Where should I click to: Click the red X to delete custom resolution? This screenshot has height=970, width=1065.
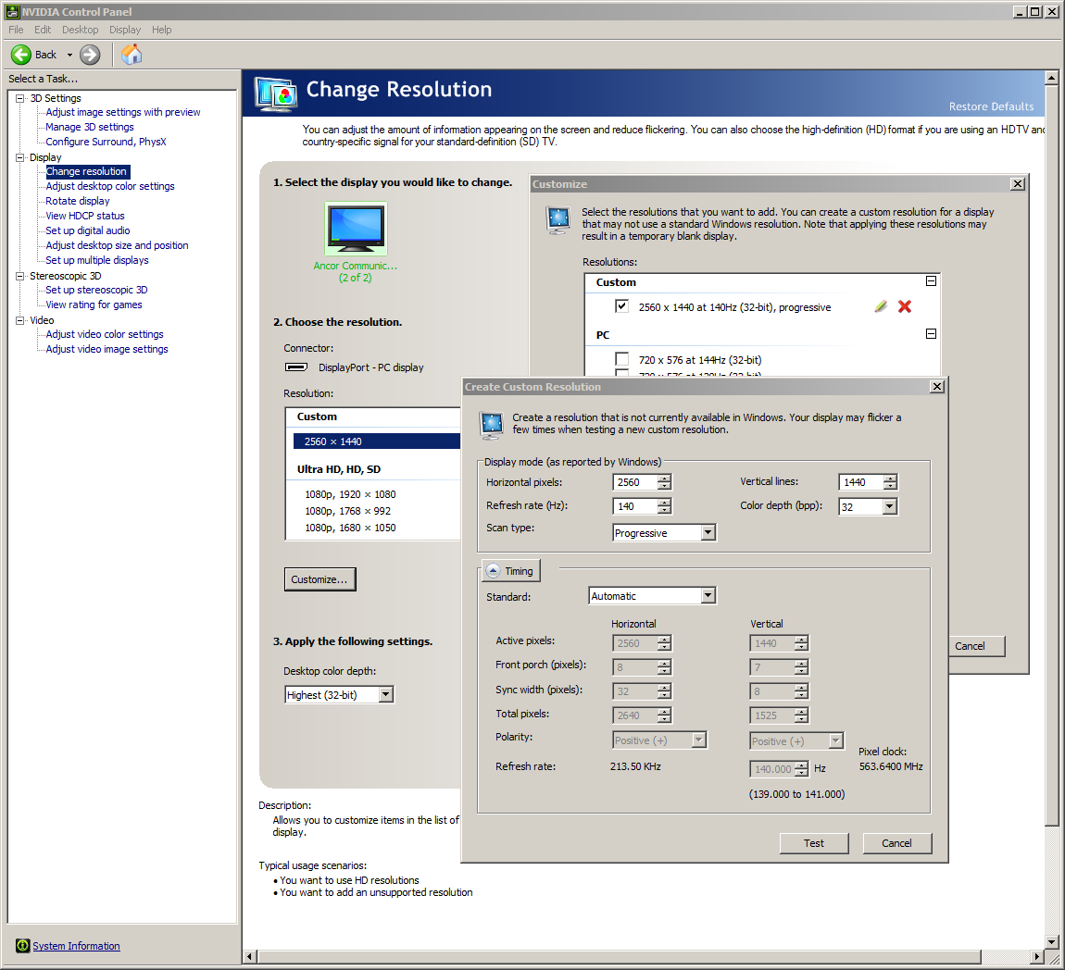point(905,306)
